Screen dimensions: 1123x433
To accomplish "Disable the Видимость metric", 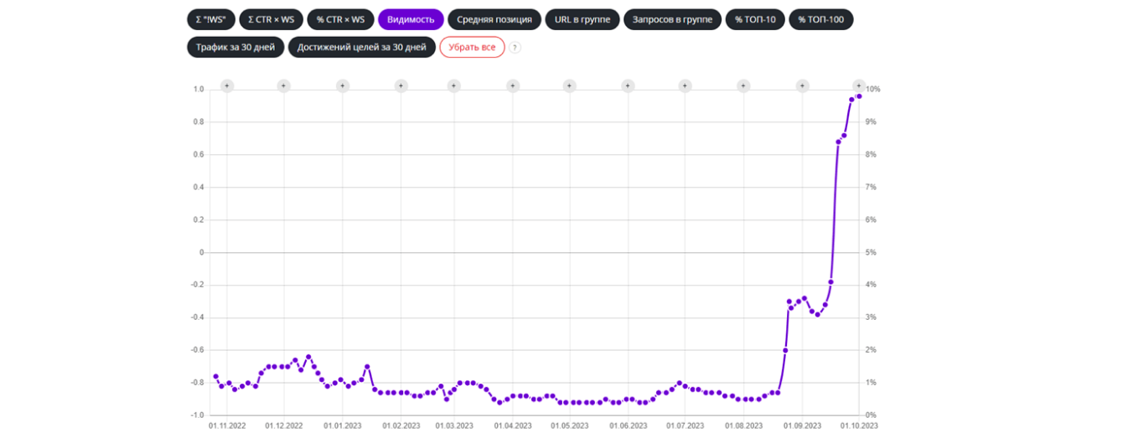I will pyautogui.click(x=411, y=19).
